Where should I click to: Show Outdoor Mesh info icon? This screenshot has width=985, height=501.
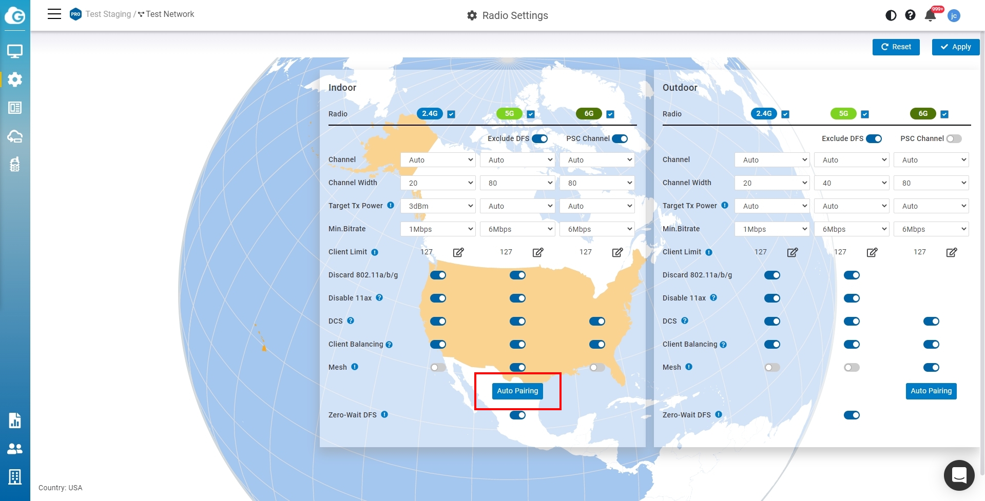pyautogui.click(x=689, y=367)
